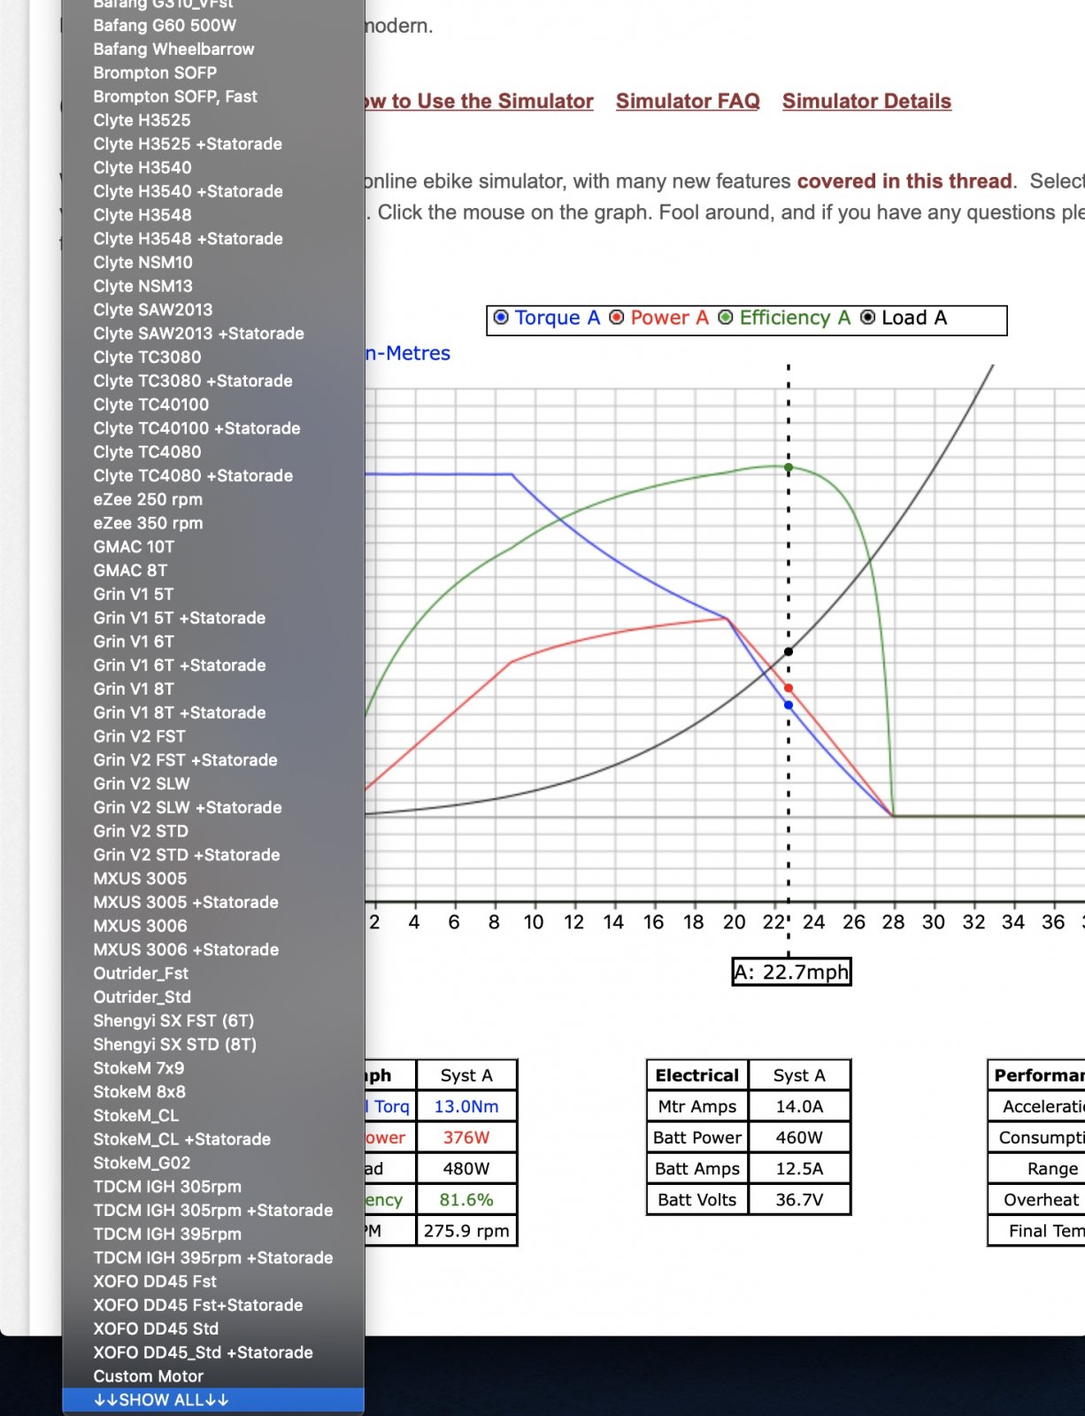Choose eZee 250 rpm motor
The height and width of the screenshot is (1416, 1085).
tap(213, 499)
